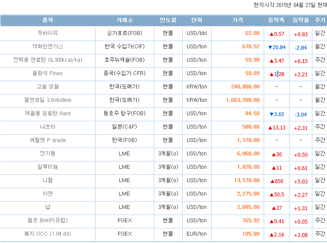Click the 품목 column header
This screenshot has height=243, width=327.
pyautogui.click(x=48, y=20)
